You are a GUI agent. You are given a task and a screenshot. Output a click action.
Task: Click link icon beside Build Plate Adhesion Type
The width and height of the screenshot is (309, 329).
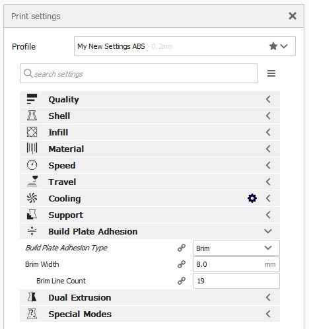182,248
